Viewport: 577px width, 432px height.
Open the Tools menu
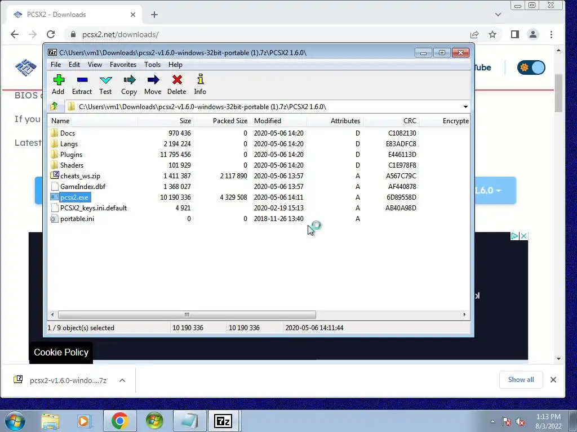coord(152,65)
